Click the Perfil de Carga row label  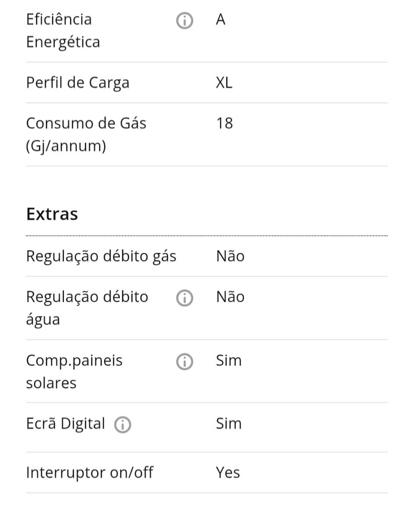point(78,82)
